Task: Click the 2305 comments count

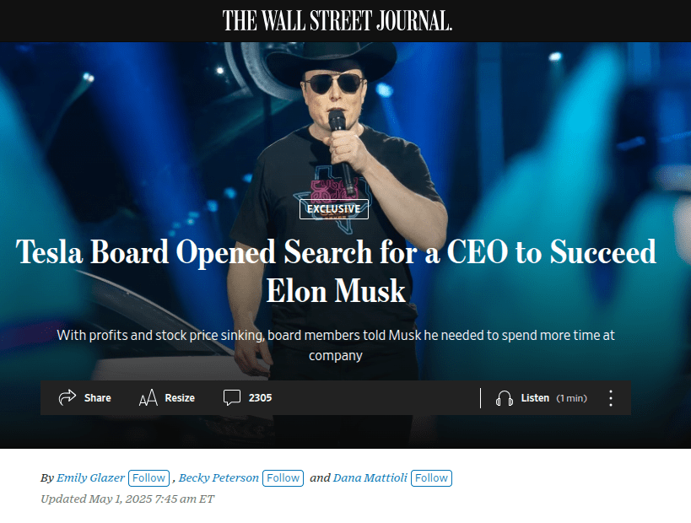Action: (260, 398)
